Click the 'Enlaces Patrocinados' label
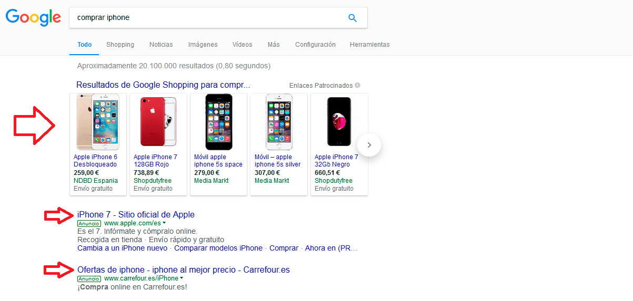 (321, 85)
